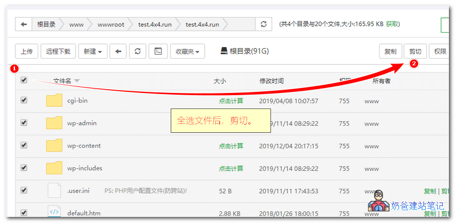Image resolution: width=455 pixels, height=223 pixels.
Task: Click the 剪切 toolbar button
Action: click(415, 51)
